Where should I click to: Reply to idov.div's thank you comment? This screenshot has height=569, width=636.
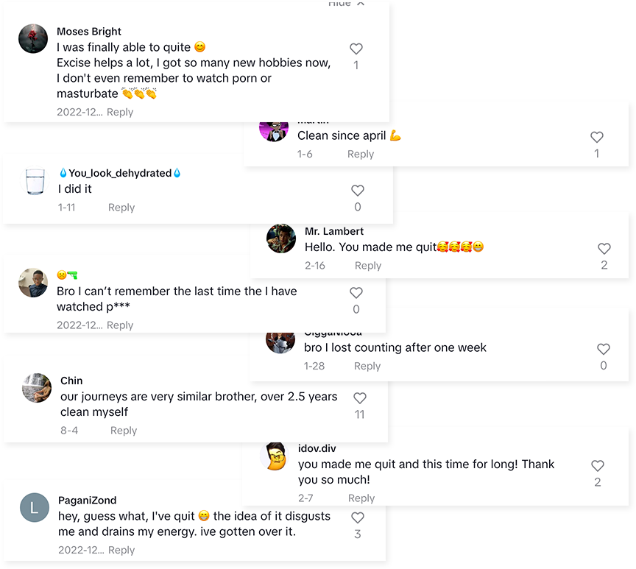[x=361, y=498]
